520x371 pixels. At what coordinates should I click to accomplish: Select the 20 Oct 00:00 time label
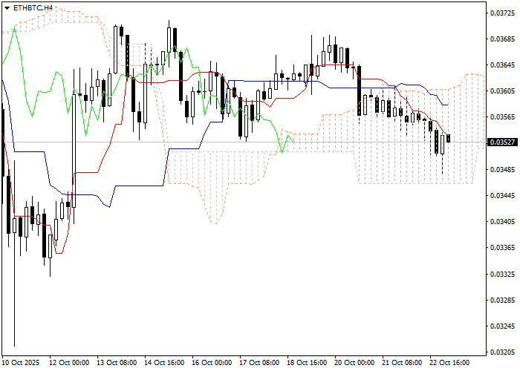coord(354,363)
